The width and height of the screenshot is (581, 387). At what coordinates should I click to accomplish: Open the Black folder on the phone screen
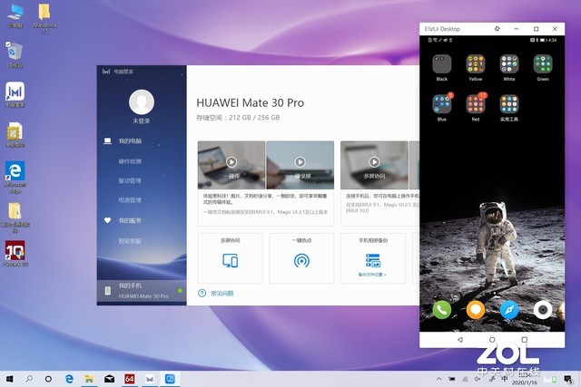[442, 64]
